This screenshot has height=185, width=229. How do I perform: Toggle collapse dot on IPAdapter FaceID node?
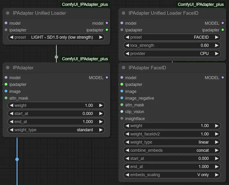tap(123, 68)
